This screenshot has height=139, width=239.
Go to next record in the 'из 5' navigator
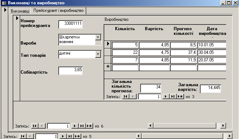pyautogui.click(x=63, y=136)
